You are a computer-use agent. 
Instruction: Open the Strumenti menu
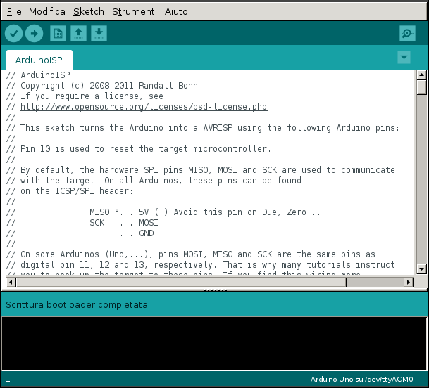tap(135, 12)
